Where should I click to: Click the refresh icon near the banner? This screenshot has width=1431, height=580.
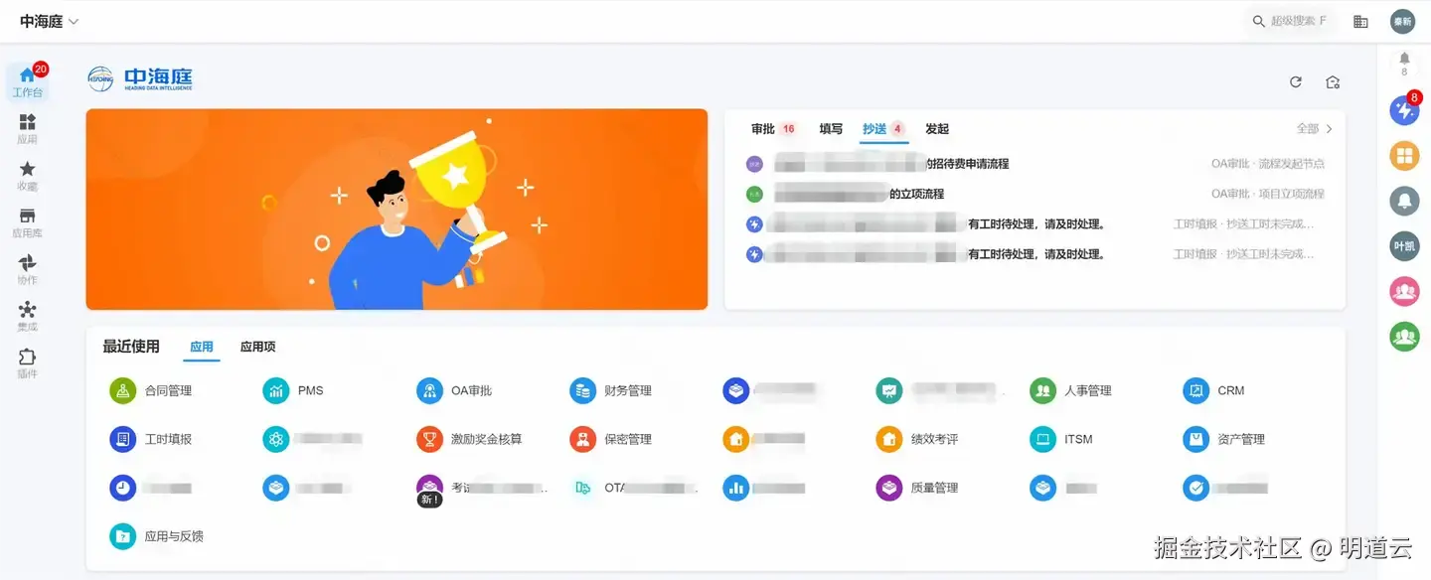click(x=1296, y=82)
